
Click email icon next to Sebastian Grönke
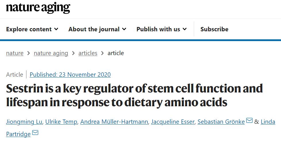[x=249, y=121]
